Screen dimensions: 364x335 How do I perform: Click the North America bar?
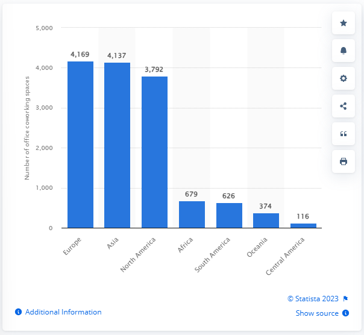[154, 152]
